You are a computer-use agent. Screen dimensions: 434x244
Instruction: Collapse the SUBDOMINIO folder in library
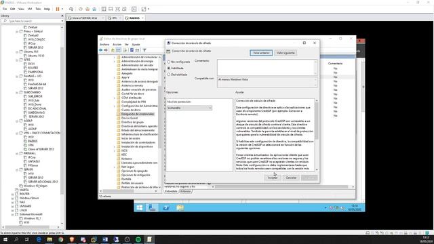17,92
